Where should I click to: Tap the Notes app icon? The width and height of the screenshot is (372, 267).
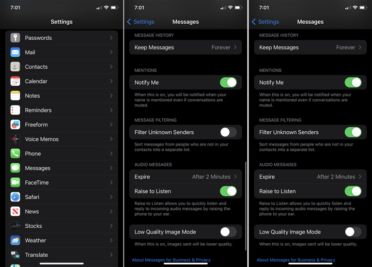coord(15,95)
